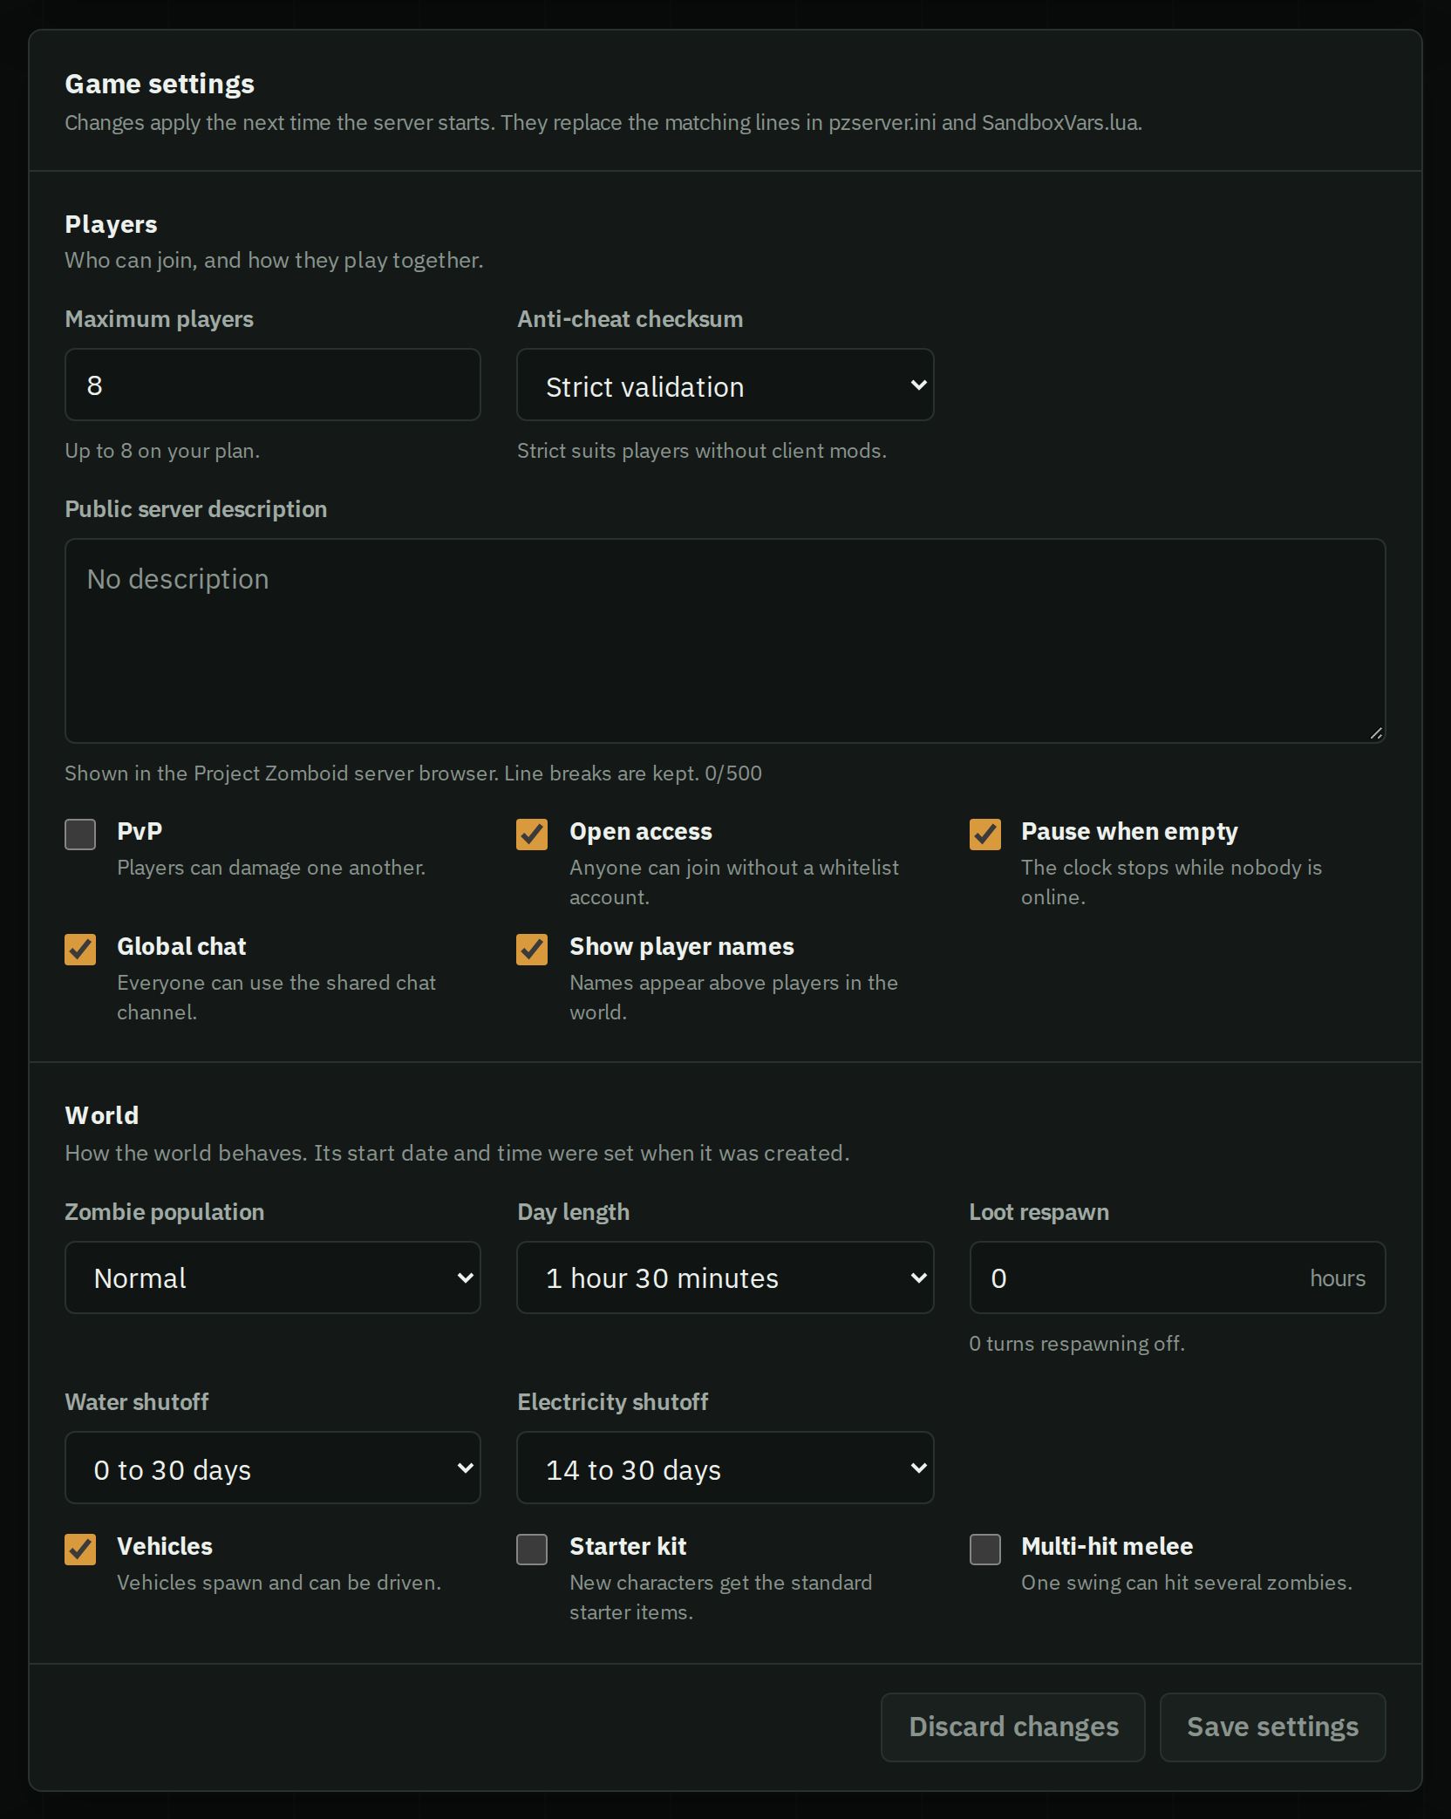Enable the Starter kit checkbox

pyautogui.click(x=532, y=1550)
